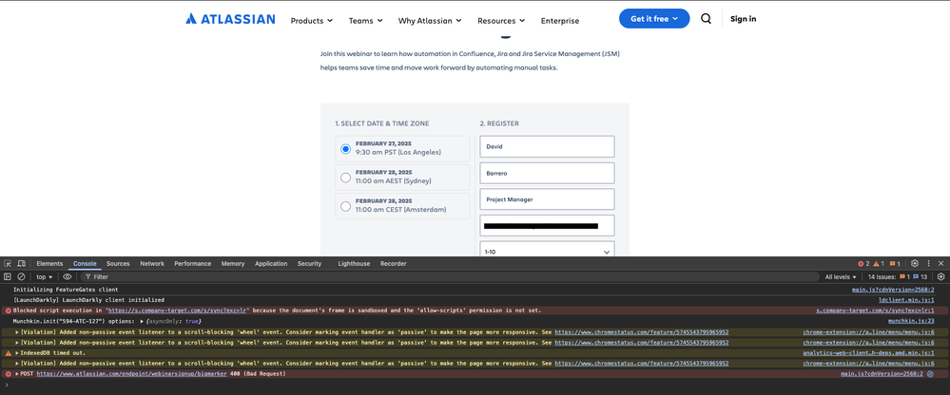Click the Atlassian logo
The width and height of the screenshot is (950, 395).
[x=230, y=19]
